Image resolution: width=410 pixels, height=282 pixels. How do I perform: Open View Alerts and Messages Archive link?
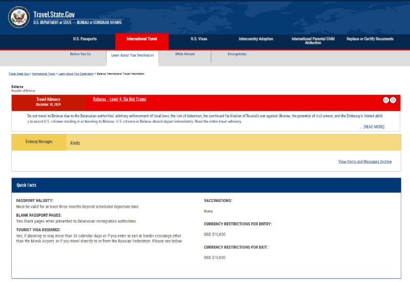365,162
